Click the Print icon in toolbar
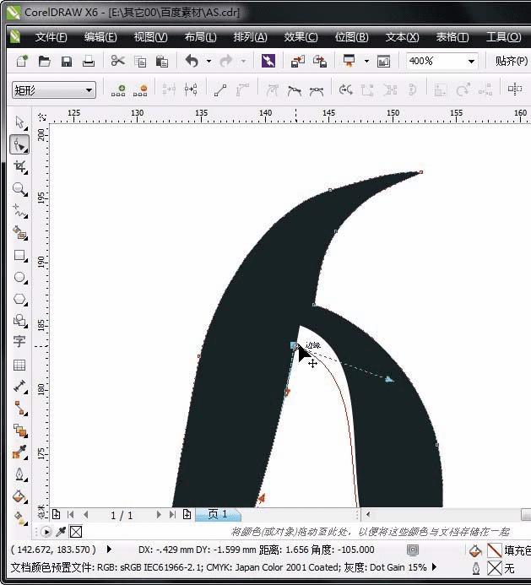 pos(89,61)
